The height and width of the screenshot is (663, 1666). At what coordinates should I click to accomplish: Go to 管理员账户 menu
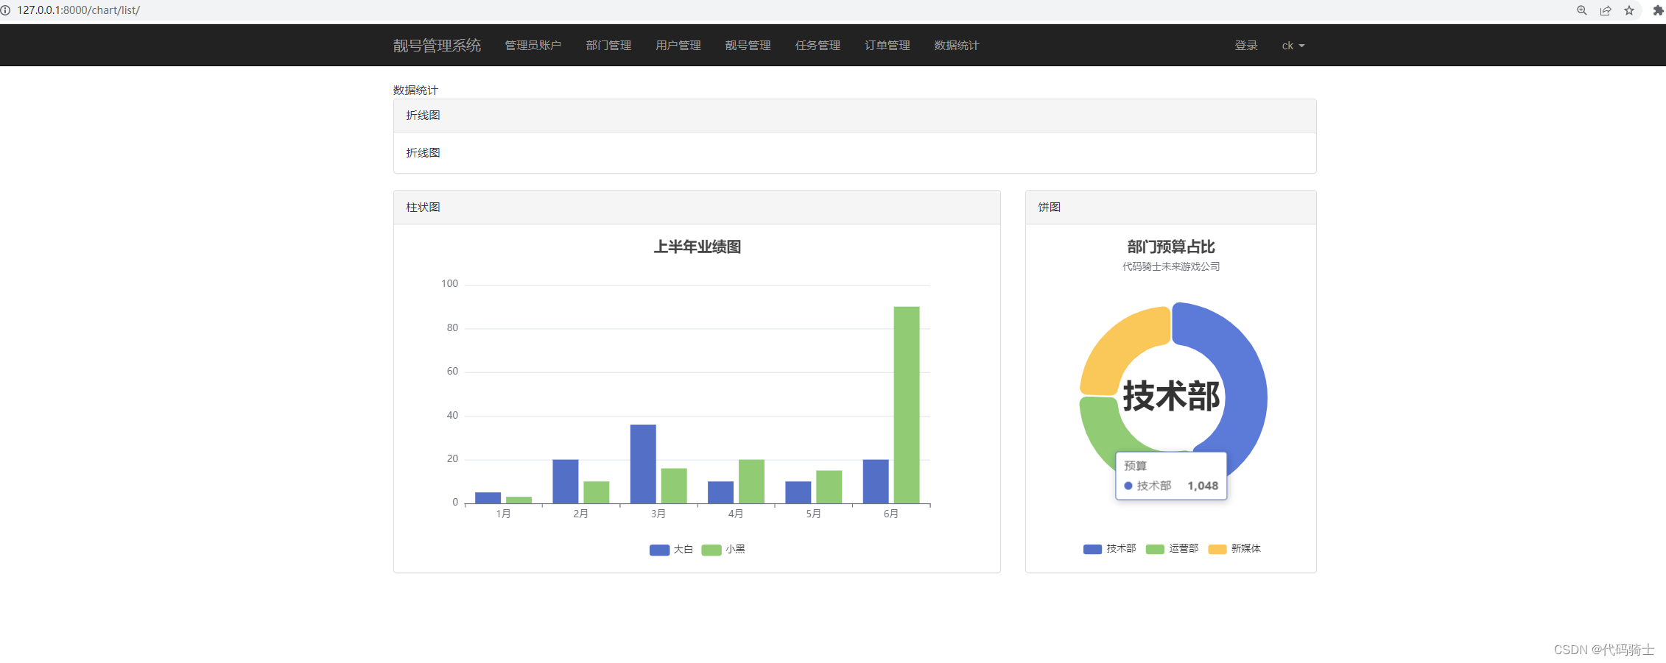pyautogui.click(x=533, y=46)
